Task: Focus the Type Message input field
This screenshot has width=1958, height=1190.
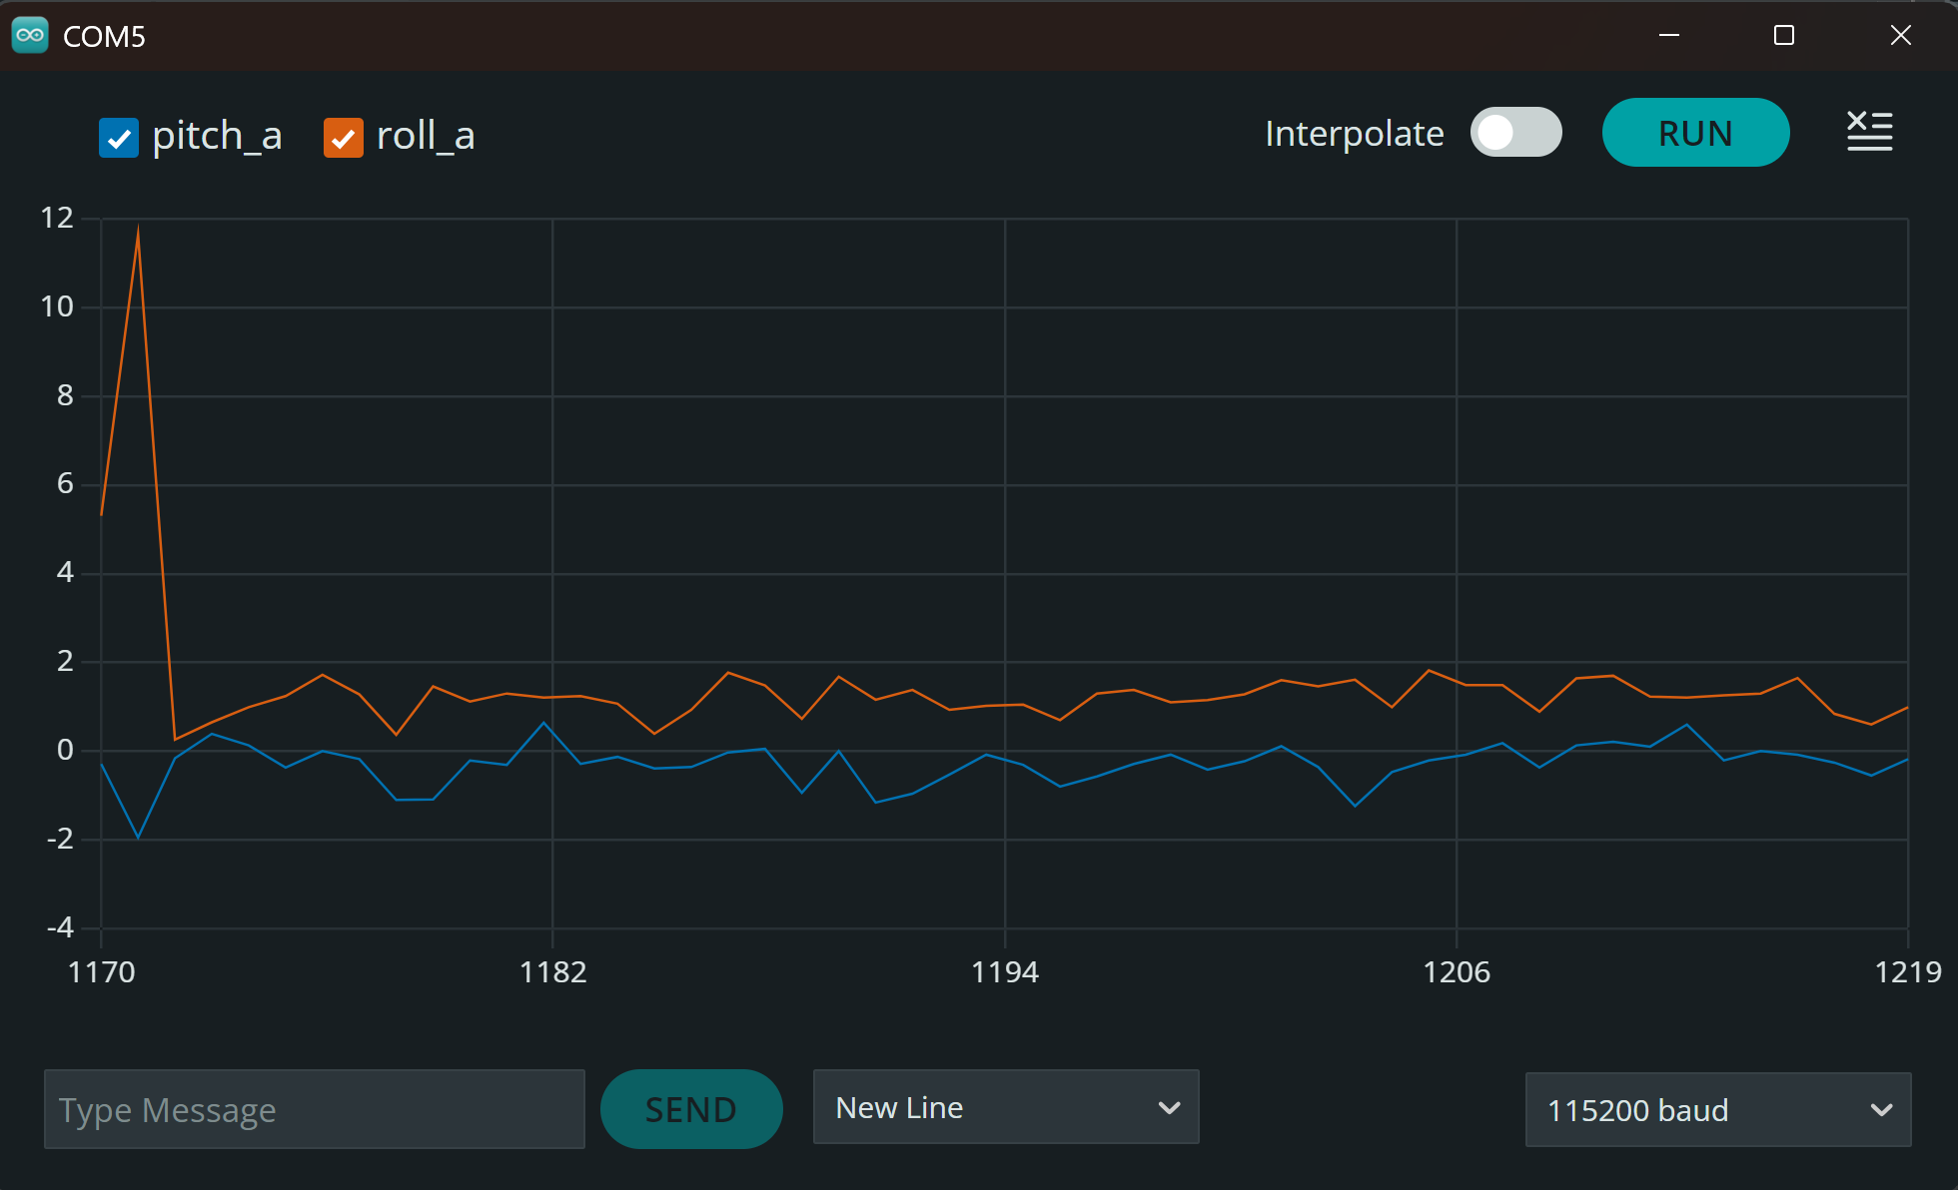Action: (314, 1109)
